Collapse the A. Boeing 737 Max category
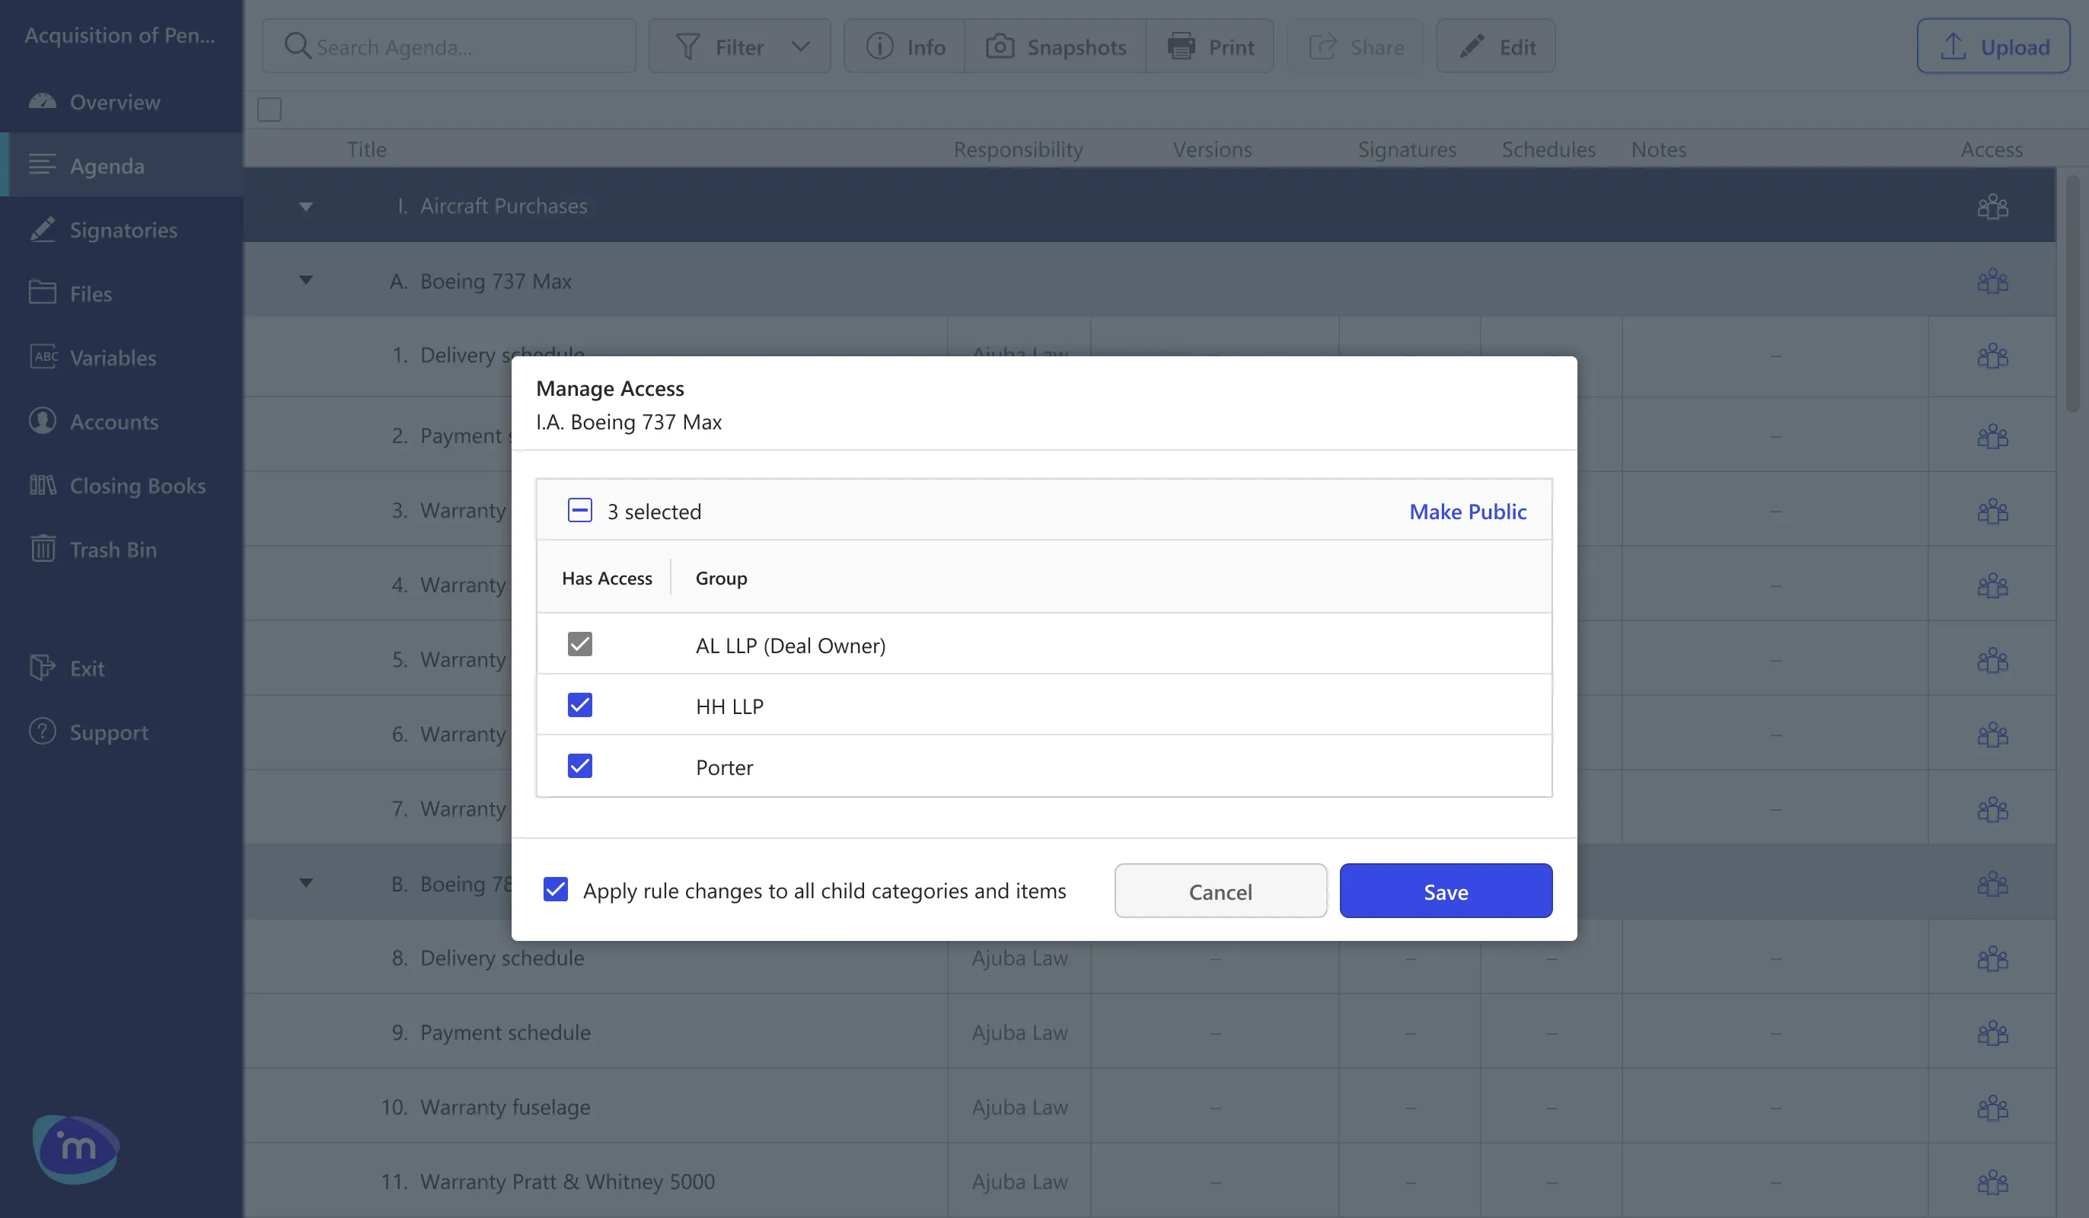This screenshot has width=2089, height=1218. coord(306,280)
